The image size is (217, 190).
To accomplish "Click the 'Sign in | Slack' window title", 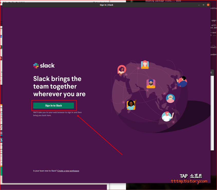I will click(106, 5).
